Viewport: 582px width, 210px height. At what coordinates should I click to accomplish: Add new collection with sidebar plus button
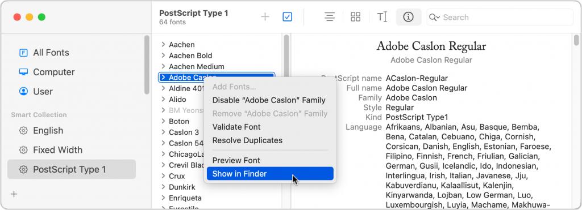(x=14, y=194)
